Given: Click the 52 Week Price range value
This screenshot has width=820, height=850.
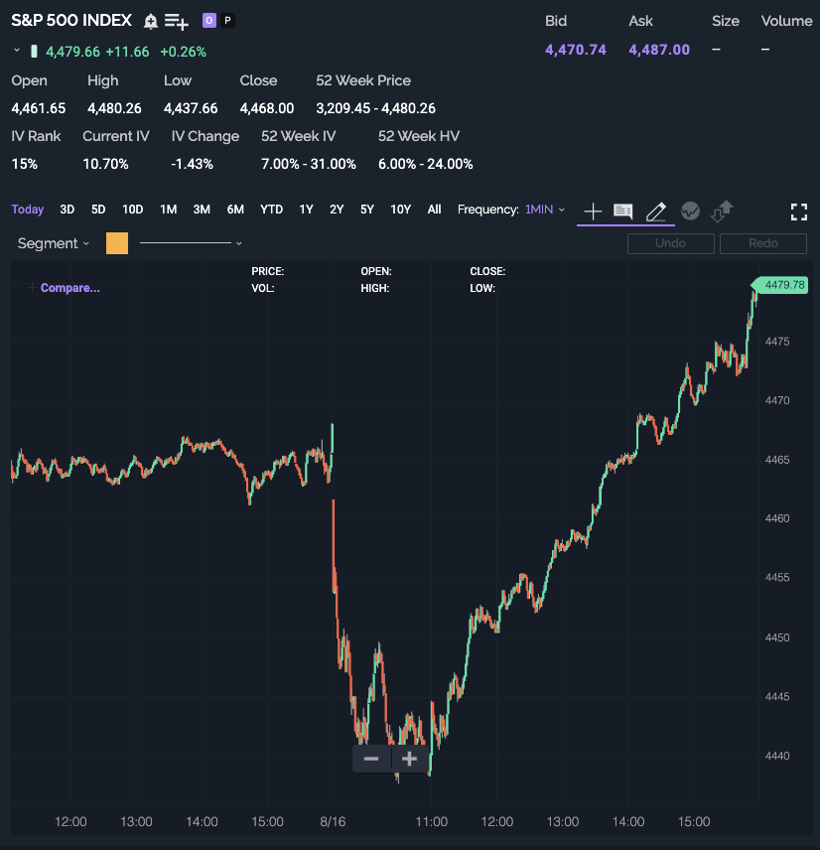Looking at the screenshot, I should pos(375,108).
